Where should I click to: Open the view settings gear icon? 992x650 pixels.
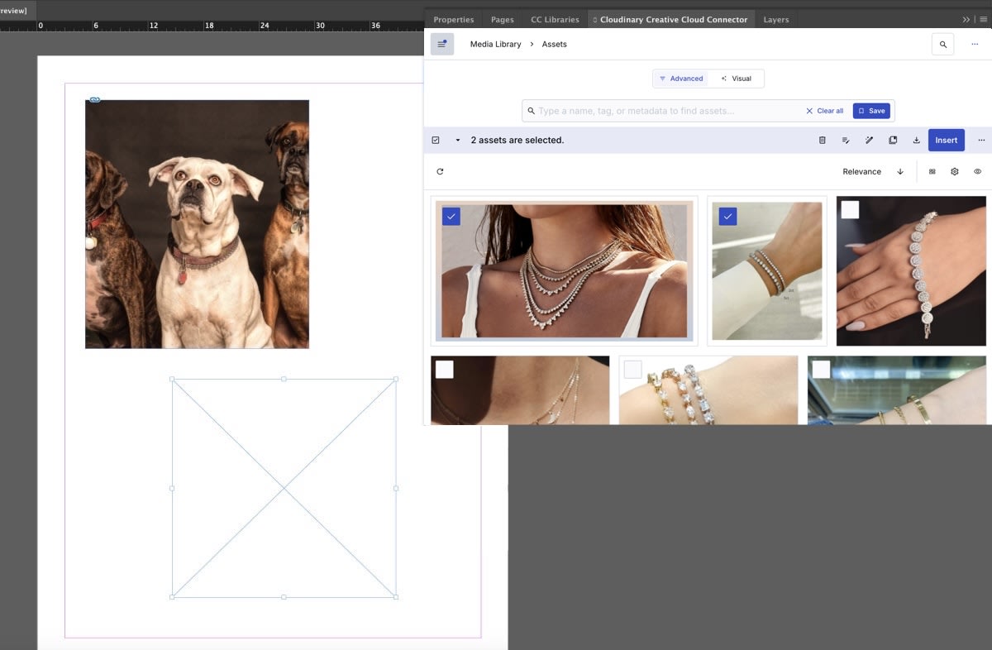click(x=954, y=171)
